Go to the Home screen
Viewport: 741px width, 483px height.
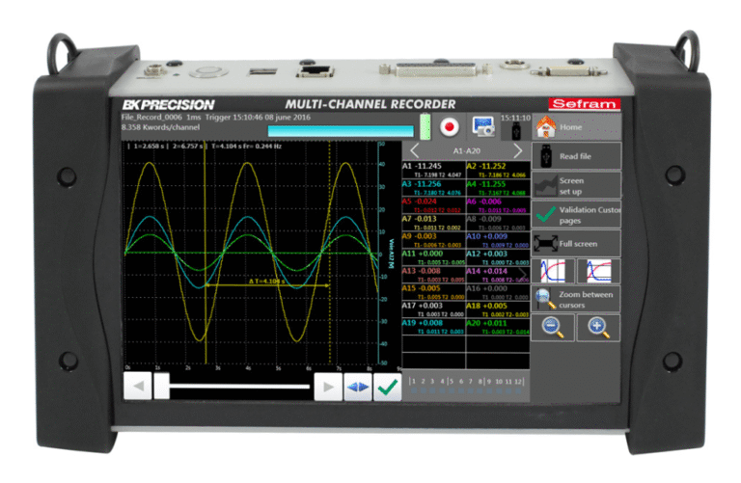(x=576, y=126)
